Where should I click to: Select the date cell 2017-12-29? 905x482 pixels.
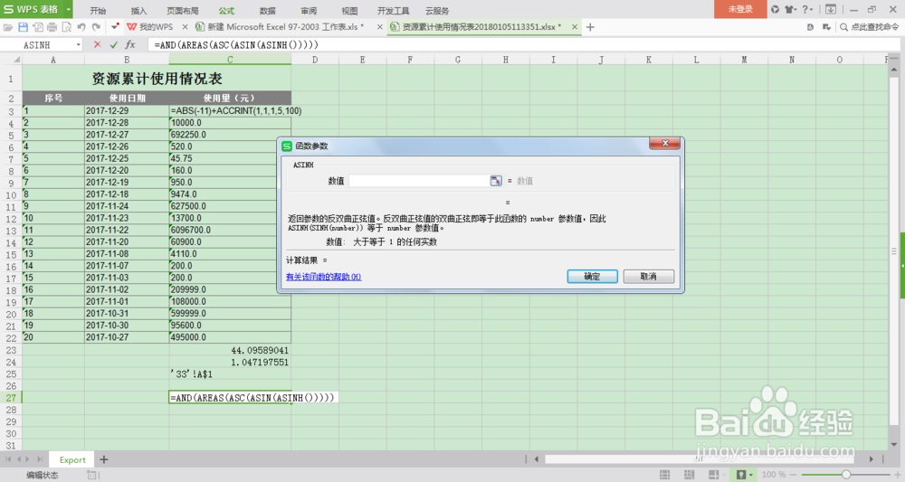pyautogui.click(x=127, y=110)
